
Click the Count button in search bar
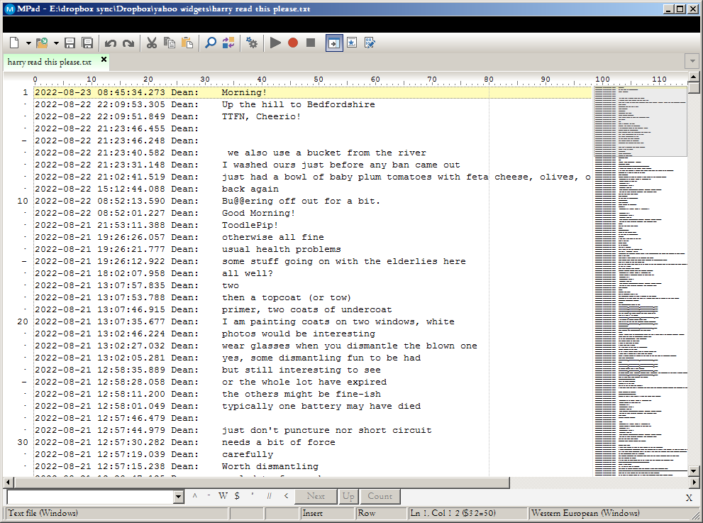coord(380,497)
